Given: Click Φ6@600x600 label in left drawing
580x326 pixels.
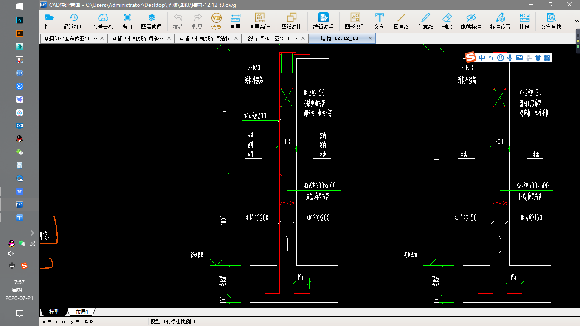Looking at the screenshot, I should coord(320,185).
